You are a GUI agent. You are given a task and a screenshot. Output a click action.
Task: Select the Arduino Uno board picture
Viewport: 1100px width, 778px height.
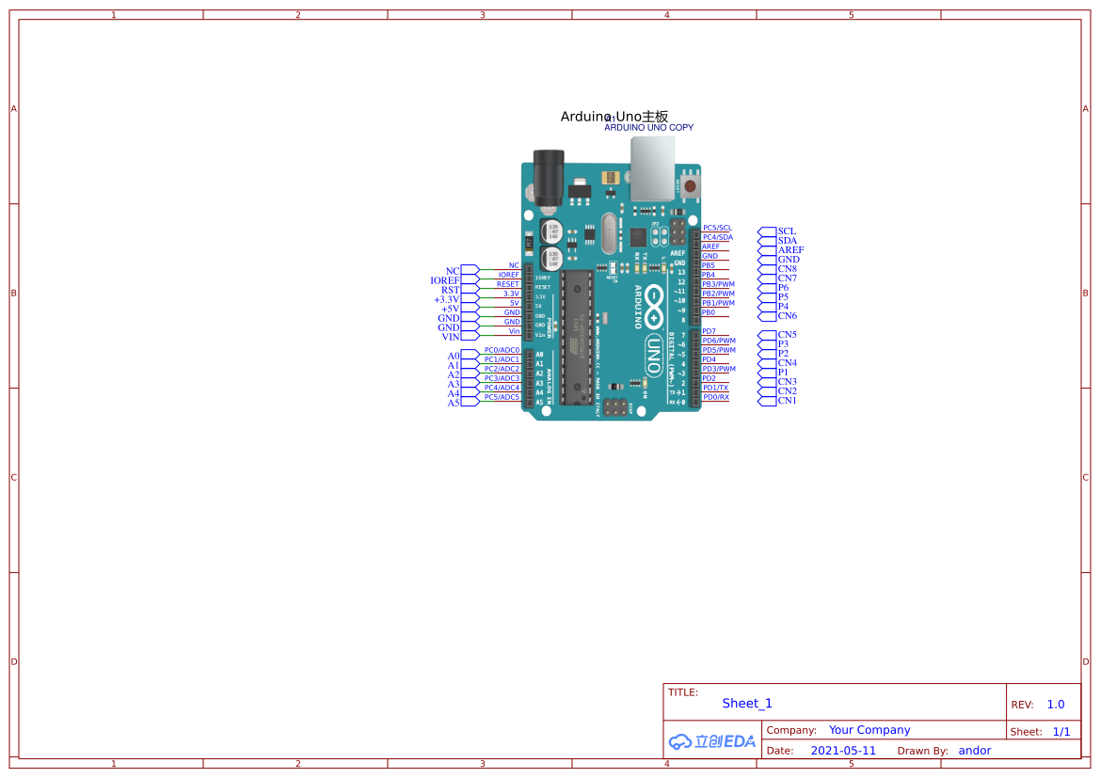click(611, 278)
